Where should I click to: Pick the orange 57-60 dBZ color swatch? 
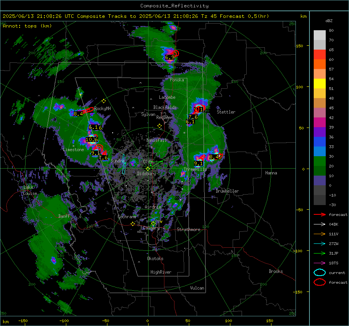320,64
